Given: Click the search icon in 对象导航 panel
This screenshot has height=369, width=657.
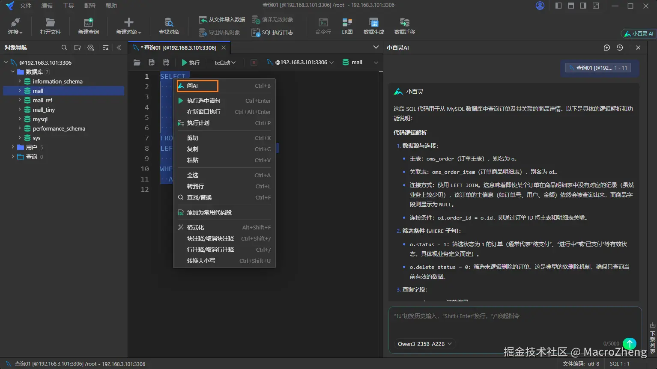Looking at the screenshot, I should pos(64,48).
